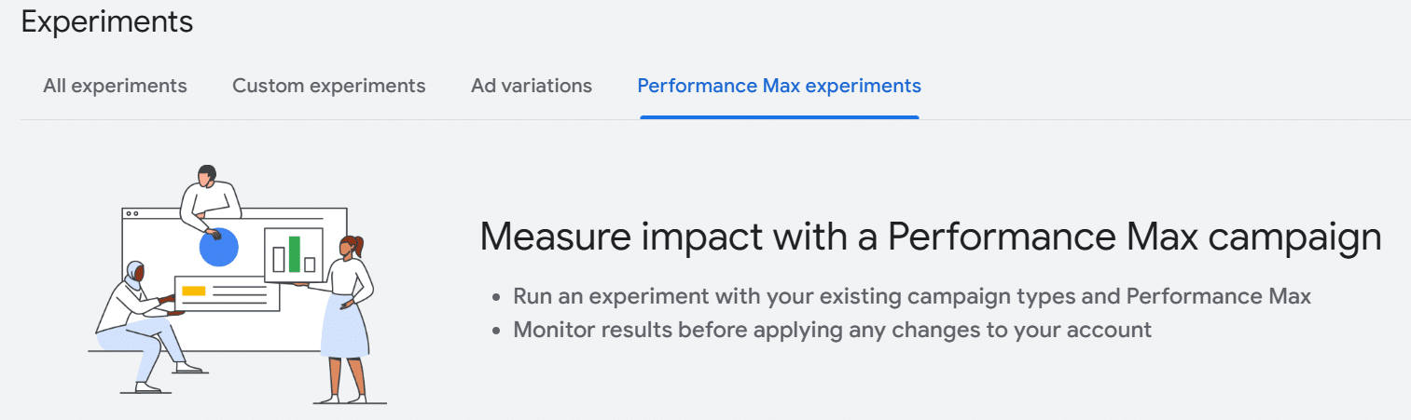1411x420 pixels.
Task: Click the green bar chart card
Action: [294, 254]
